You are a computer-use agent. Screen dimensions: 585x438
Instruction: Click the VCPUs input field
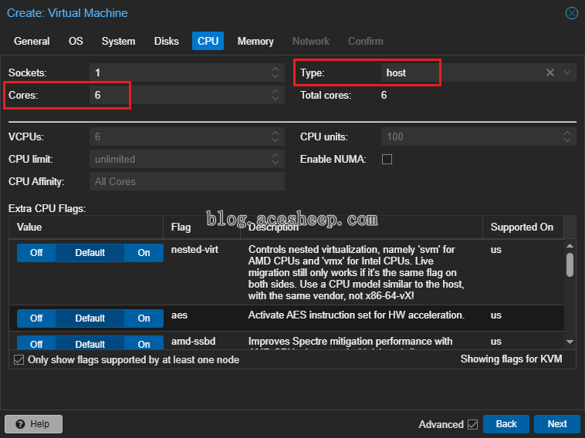click(x=180, y=136)
